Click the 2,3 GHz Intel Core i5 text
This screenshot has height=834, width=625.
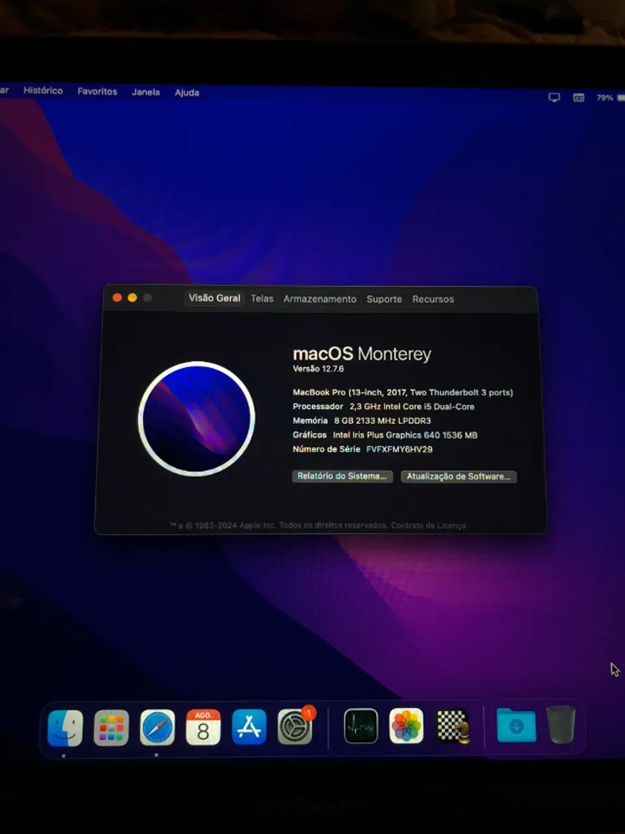pos(412,407)
